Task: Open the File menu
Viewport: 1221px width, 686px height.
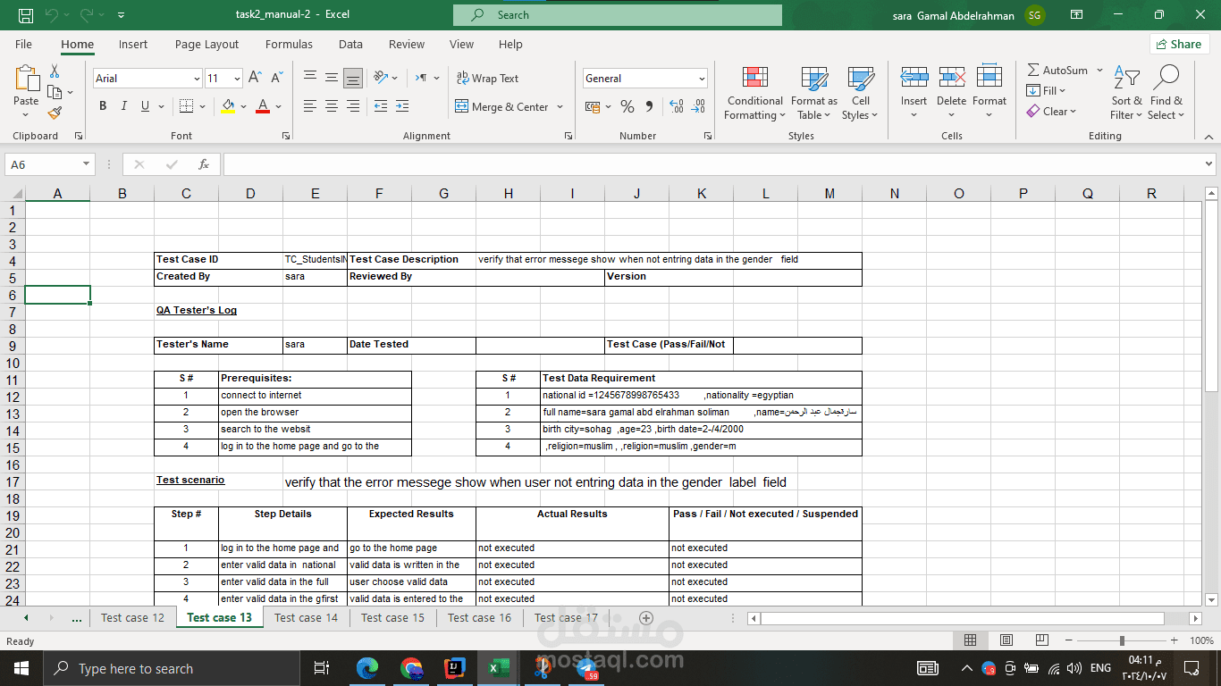Action: pyautogui.click(x=23, y=44)
